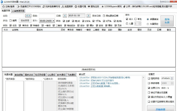Toggle 学生 passenger checkbox

click(136, 19)
